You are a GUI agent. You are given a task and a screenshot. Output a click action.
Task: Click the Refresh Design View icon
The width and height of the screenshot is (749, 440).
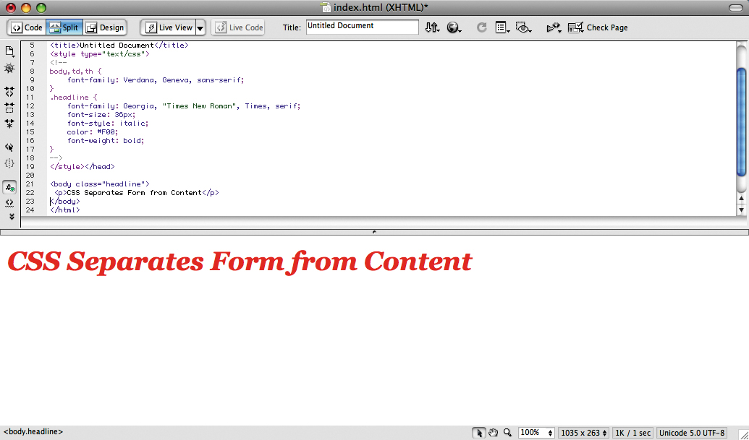coord(481,27)
